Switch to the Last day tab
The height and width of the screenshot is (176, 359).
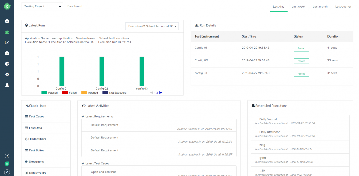(x=279, y=7)
